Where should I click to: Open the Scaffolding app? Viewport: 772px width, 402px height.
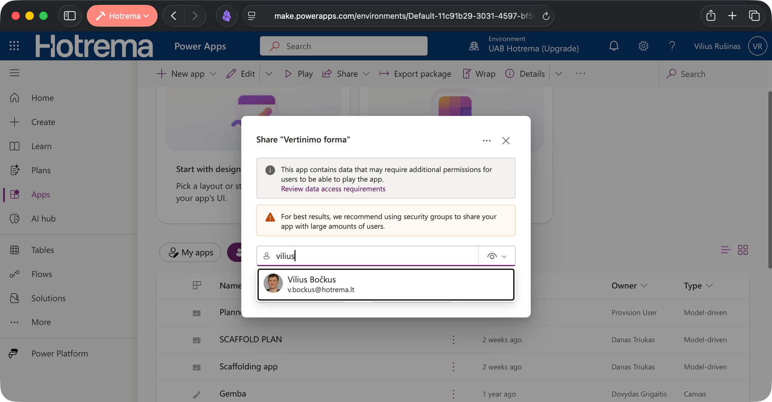[x=248, y=366]
